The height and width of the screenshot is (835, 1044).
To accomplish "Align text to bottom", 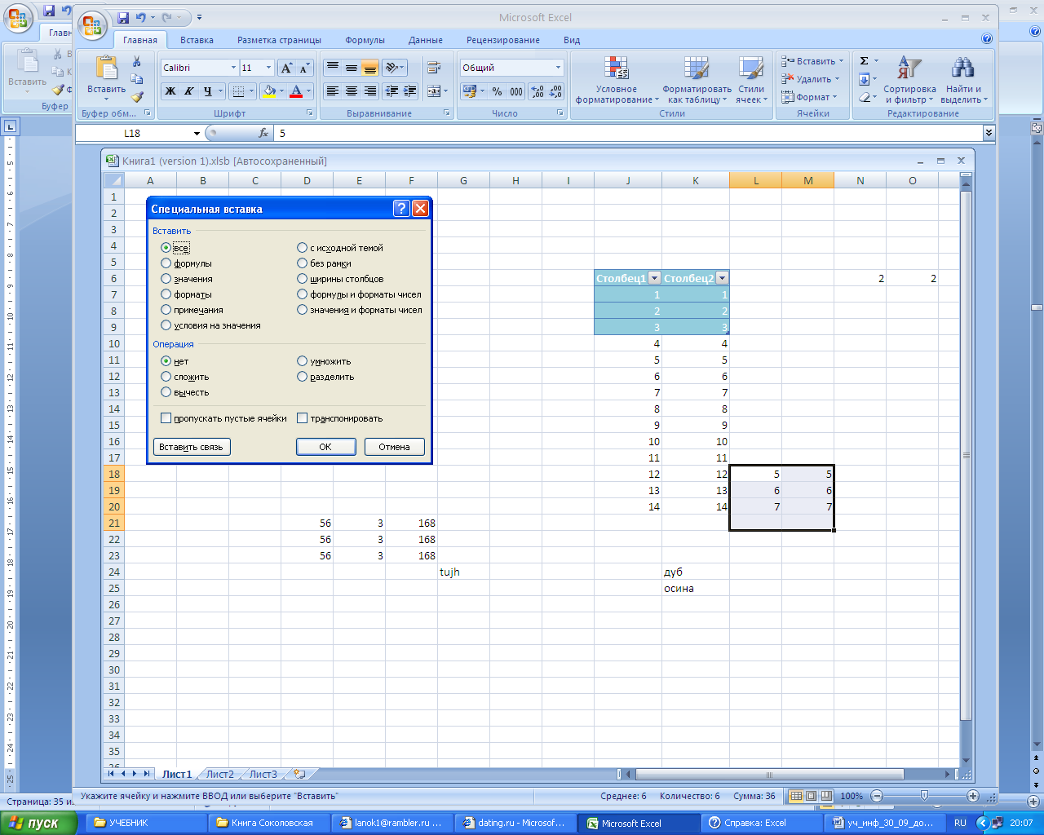I will pyautogui.click(x=370, y=68).
